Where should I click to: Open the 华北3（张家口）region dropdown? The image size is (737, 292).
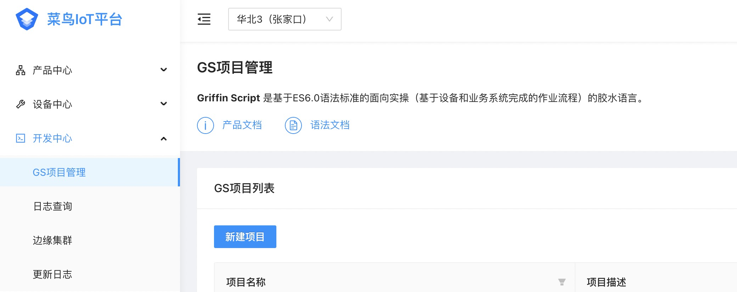285,19
